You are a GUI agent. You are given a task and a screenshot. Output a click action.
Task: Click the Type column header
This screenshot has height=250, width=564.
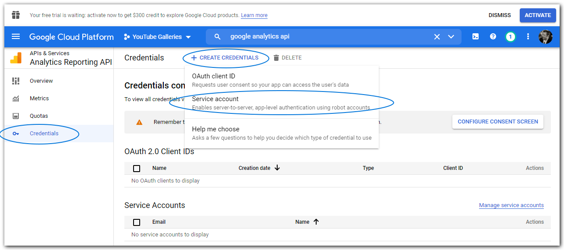[368, 168]
